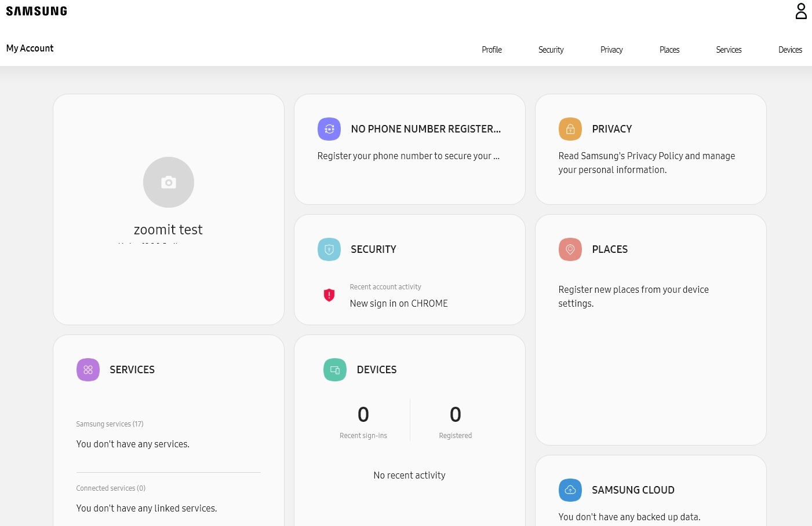The width and height of the screenshot is (812, 526).
Task: Click the phone number registration icon
Action: point(329,129)
